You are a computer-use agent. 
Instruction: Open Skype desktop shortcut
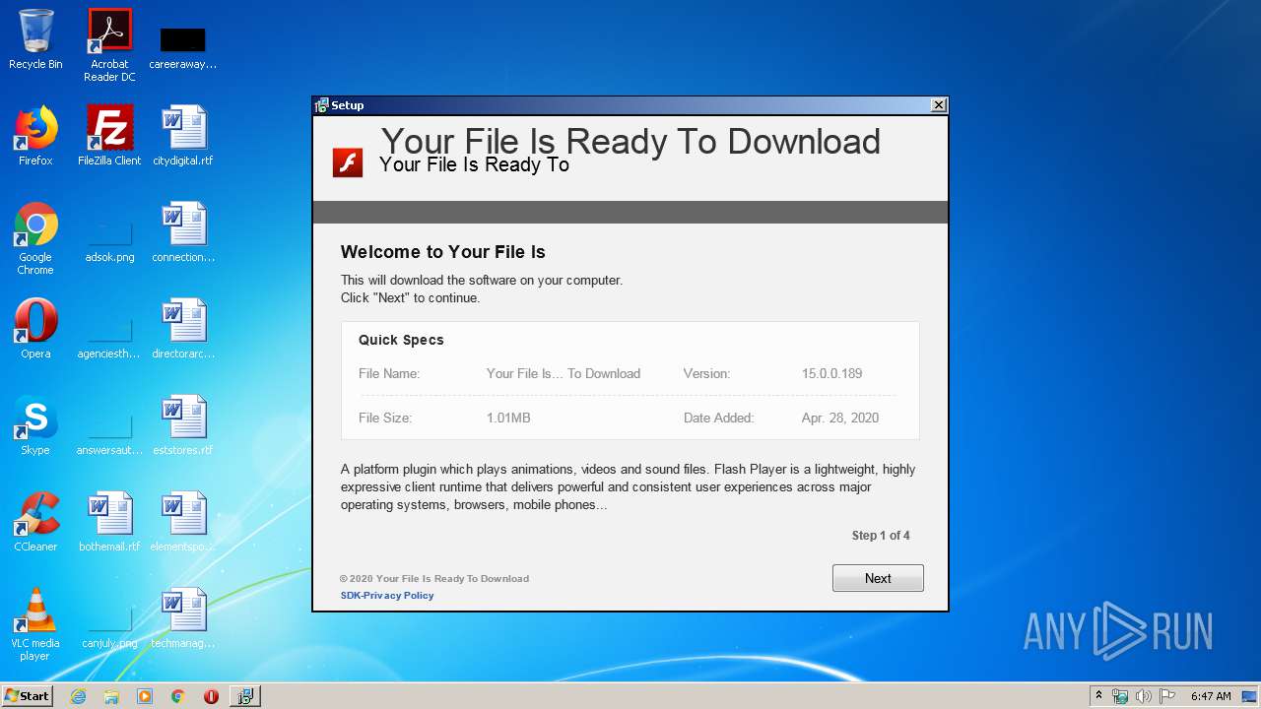(x=35, y=425)
